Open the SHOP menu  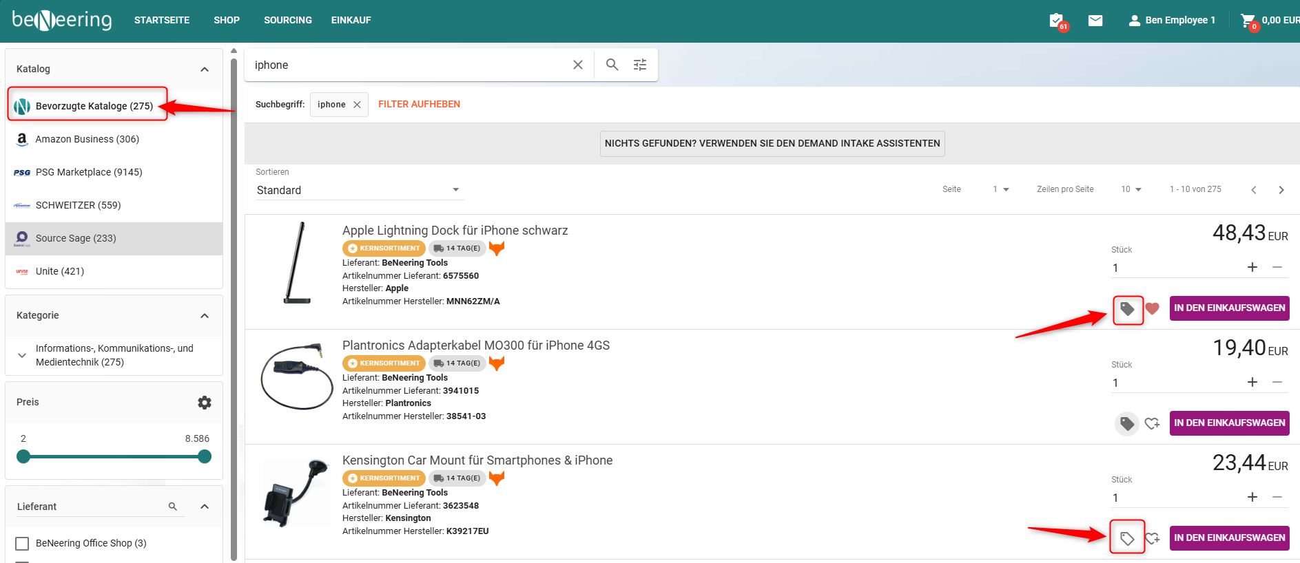pyautogui.click(x=227, y=20)
